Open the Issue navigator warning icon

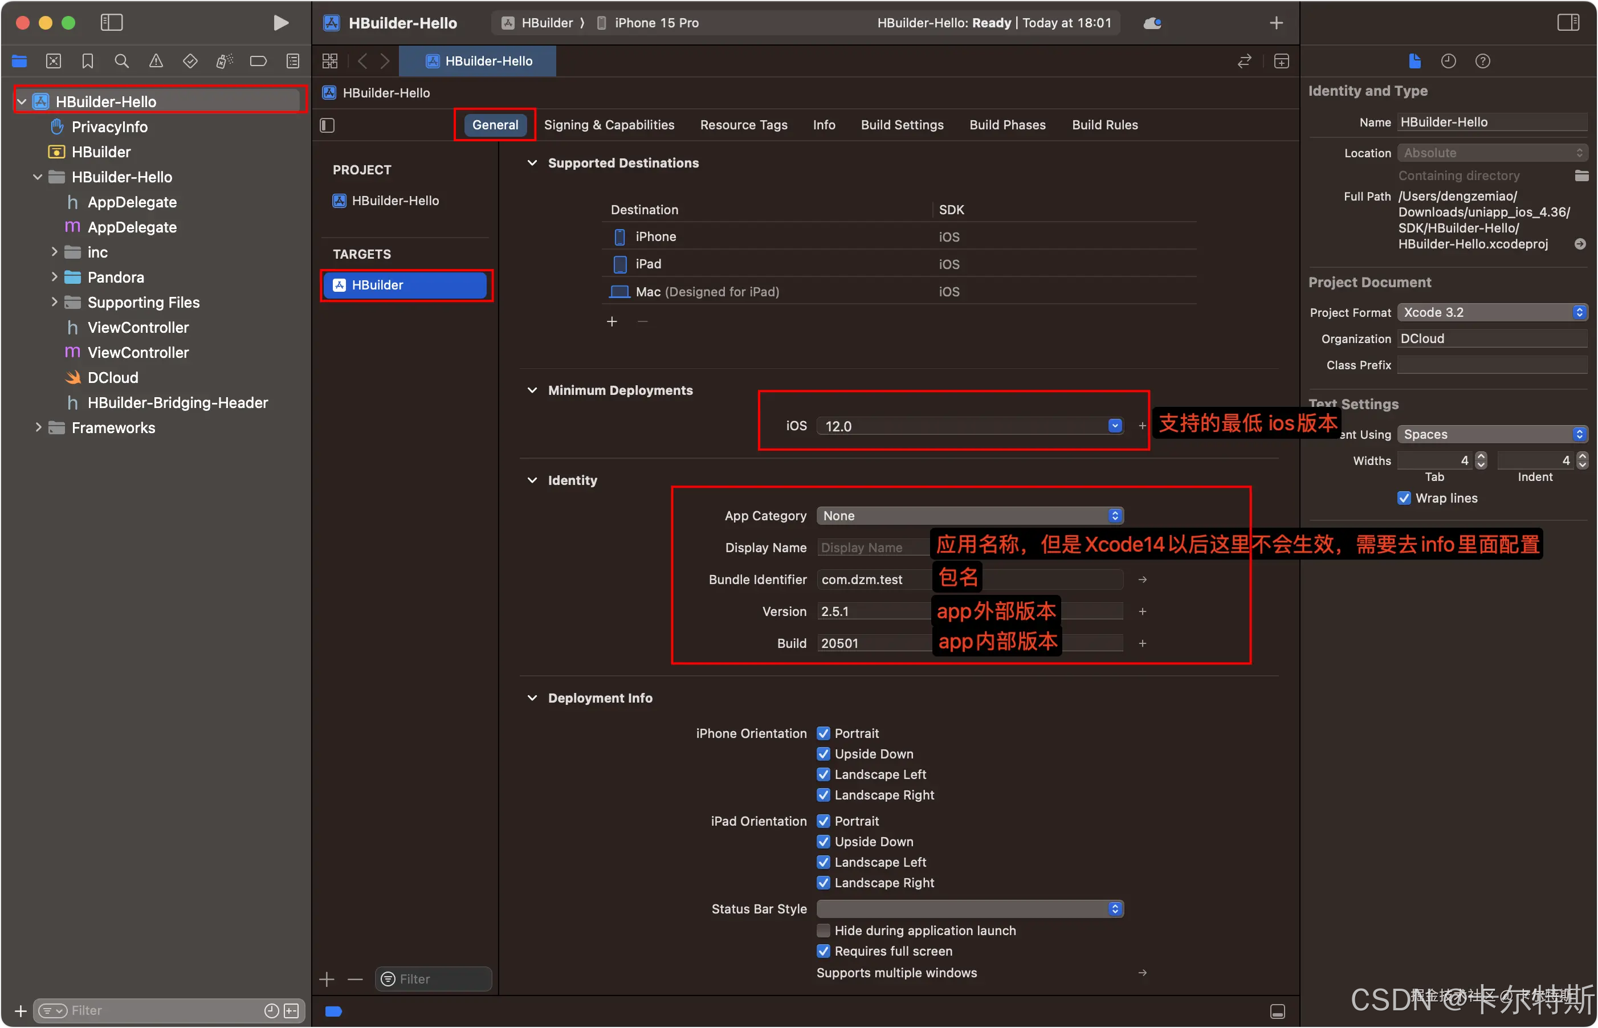click(156, 62)
